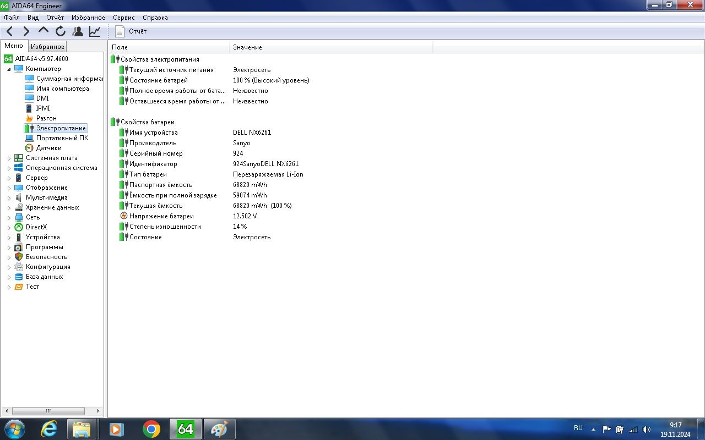Open the Справка menu
Viewport: 705px width, 440px height.
pyautogui.click(x=155, y=18)
